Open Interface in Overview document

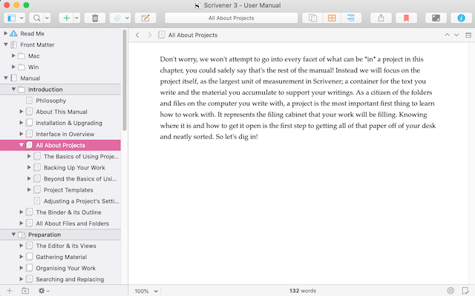[x=65, y=134]
